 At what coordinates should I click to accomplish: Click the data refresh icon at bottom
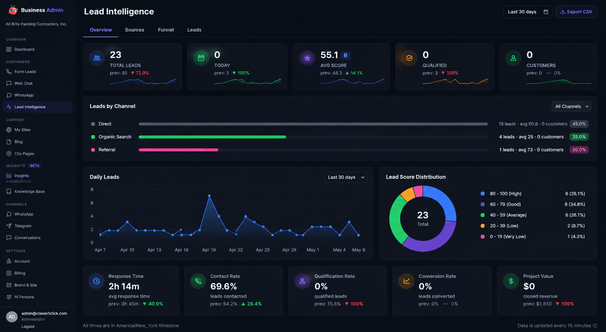point(595,326)
